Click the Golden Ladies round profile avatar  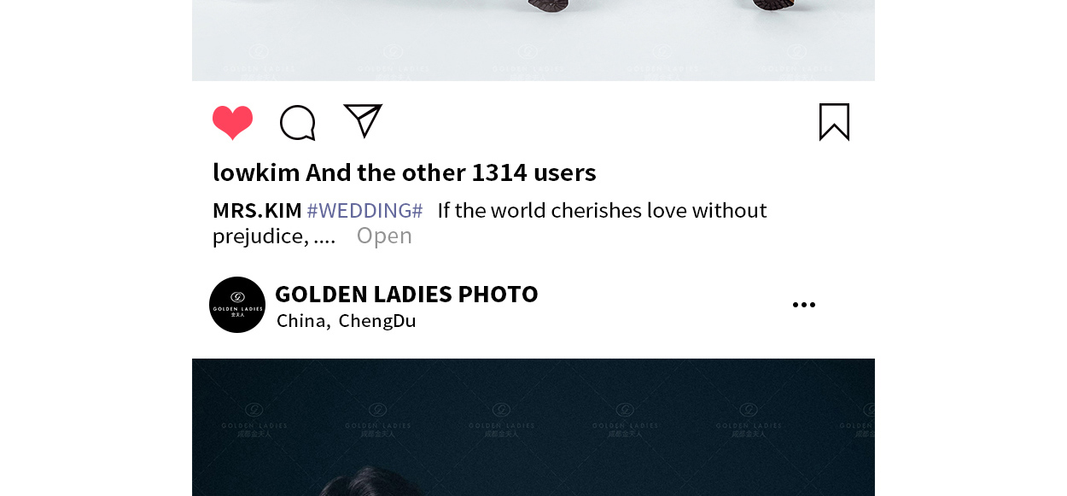(x=237, y=305)
